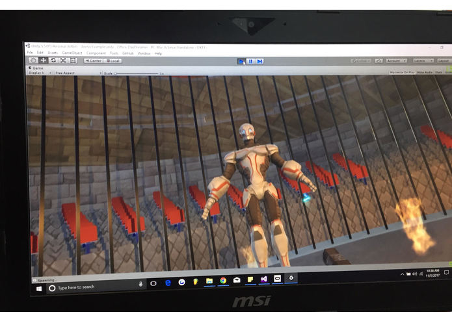Open the Edit menu
Image resolution: width=452 pixels, height=321 pixels.
coord(40,53)
